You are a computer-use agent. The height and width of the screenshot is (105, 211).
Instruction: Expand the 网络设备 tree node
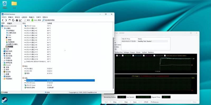tap(2, 63)
